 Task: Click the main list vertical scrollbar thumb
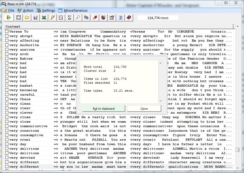[x=237, y=150]
